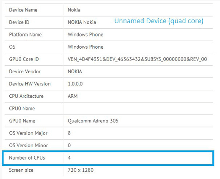The image size is (220, 179).
Task: Click the Platform Name label
Action: pos(25,35)
